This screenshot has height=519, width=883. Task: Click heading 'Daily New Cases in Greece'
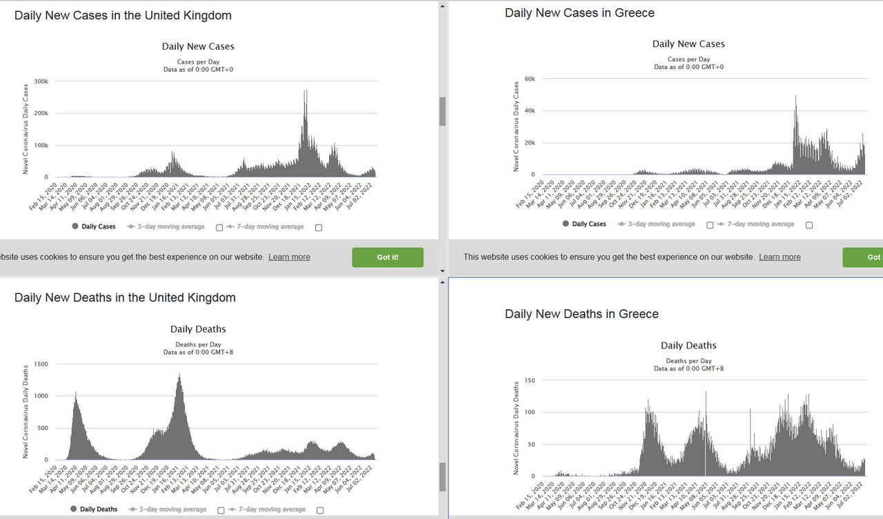pos(579,13)
